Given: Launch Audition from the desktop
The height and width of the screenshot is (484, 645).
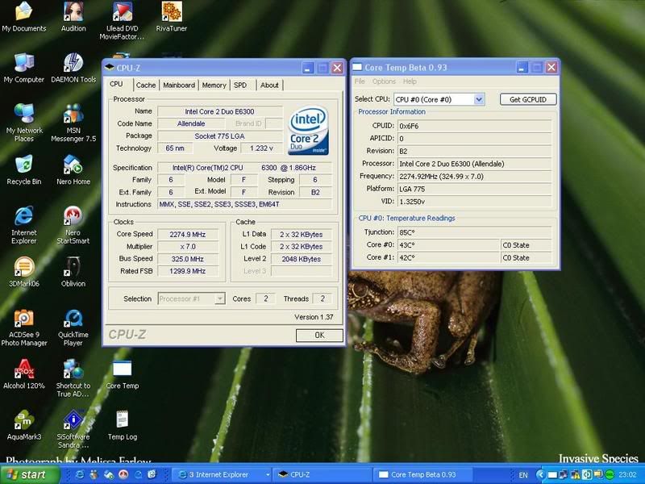Looking at the screenshot, I should pos(73,16).
